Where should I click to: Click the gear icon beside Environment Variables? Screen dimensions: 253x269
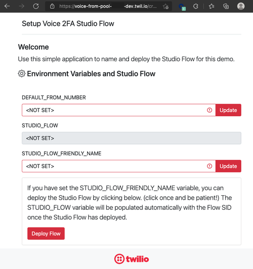21,74
